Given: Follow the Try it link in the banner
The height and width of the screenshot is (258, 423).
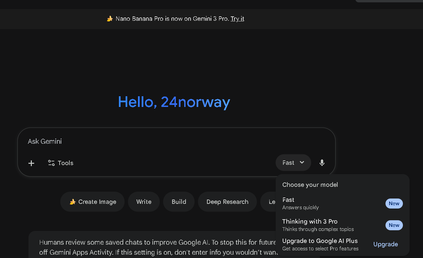Looking at the screenshot, I should pos(237,19).
